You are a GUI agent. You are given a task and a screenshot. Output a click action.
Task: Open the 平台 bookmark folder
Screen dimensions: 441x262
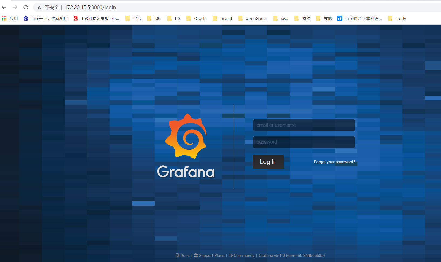tap(133, 18)
